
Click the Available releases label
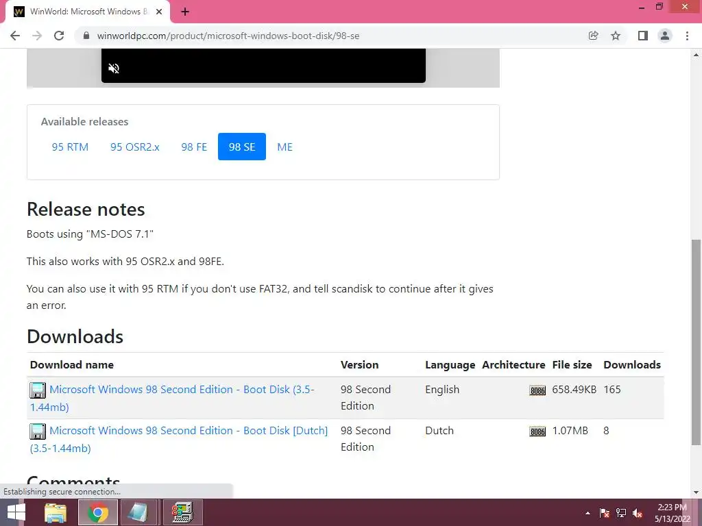[84, 122]
